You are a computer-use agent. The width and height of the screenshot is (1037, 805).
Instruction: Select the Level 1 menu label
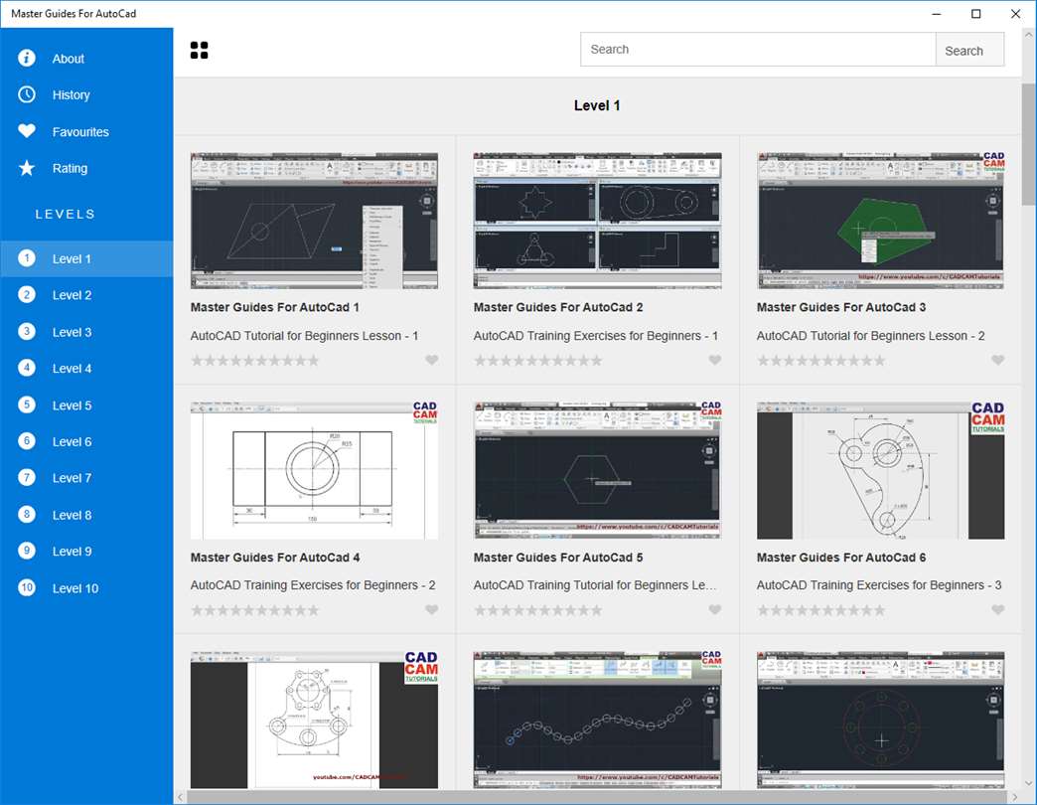(72, 258)
